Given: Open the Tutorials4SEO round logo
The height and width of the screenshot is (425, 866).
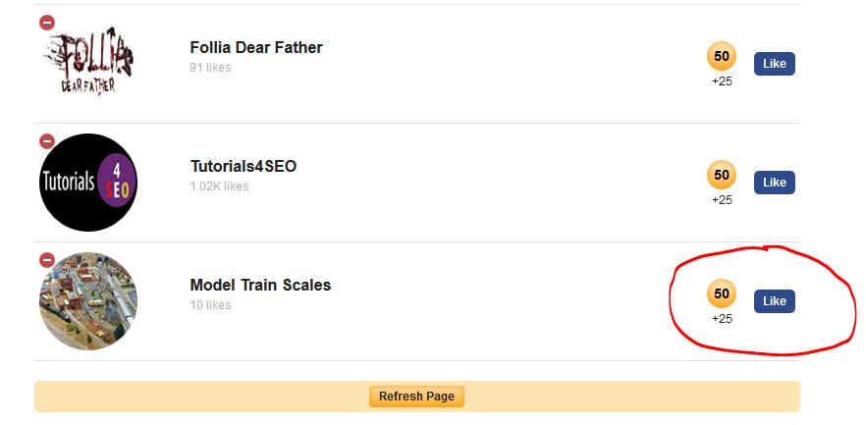Looking at the screenshot, I should [x=88, y=183].
